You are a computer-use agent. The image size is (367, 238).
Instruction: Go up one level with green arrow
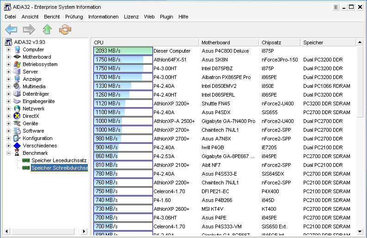[x=47, y=30]
